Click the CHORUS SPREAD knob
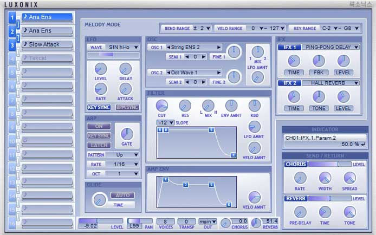The height and width of the screenshot is (235, 376). coord(349,178)
